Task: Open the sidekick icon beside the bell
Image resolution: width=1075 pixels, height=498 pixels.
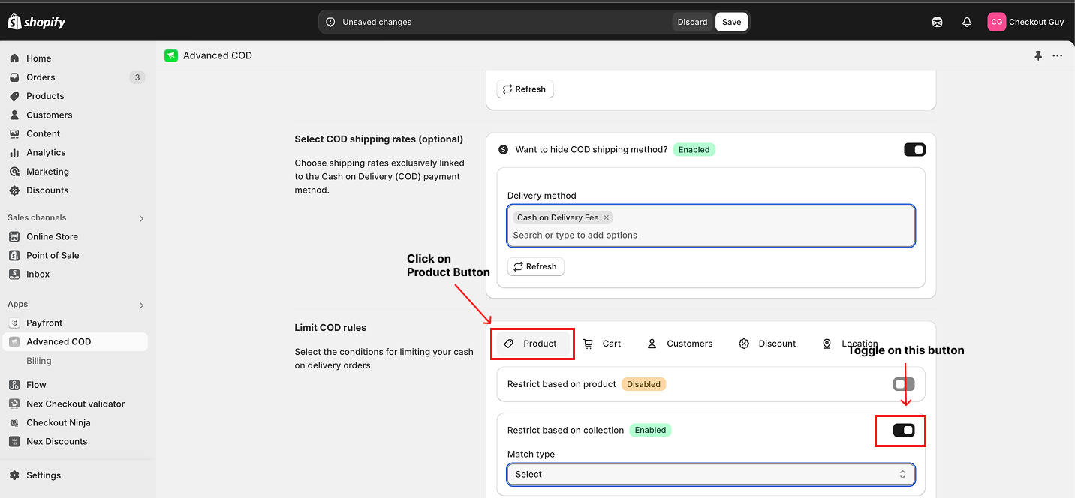Action: pyautogui.click(x=937, y=22)
